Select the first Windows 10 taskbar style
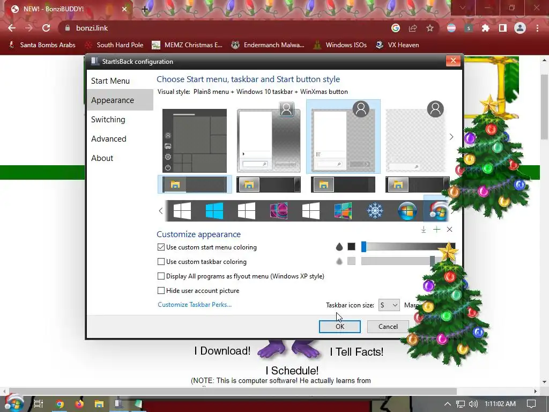The image size is (549, 412). tap(195, 185)
